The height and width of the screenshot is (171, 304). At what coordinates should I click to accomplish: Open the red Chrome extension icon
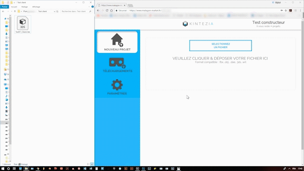[290, 10]
